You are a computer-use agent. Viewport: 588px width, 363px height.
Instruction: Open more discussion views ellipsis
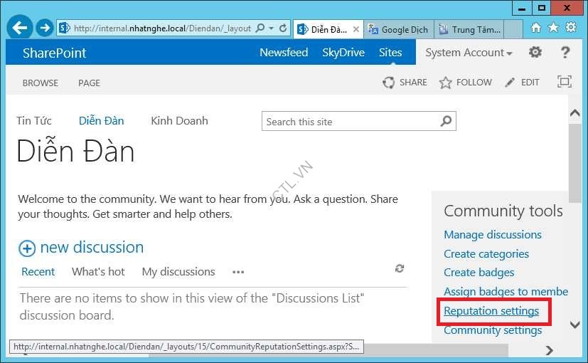238,272
